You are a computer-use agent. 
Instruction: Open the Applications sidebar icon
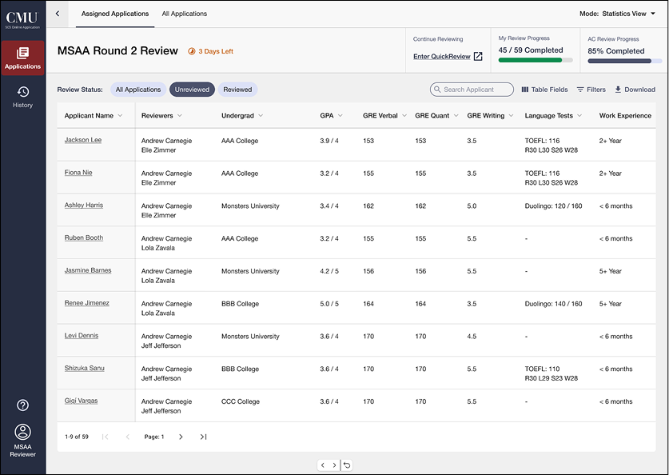click(22, 53)
